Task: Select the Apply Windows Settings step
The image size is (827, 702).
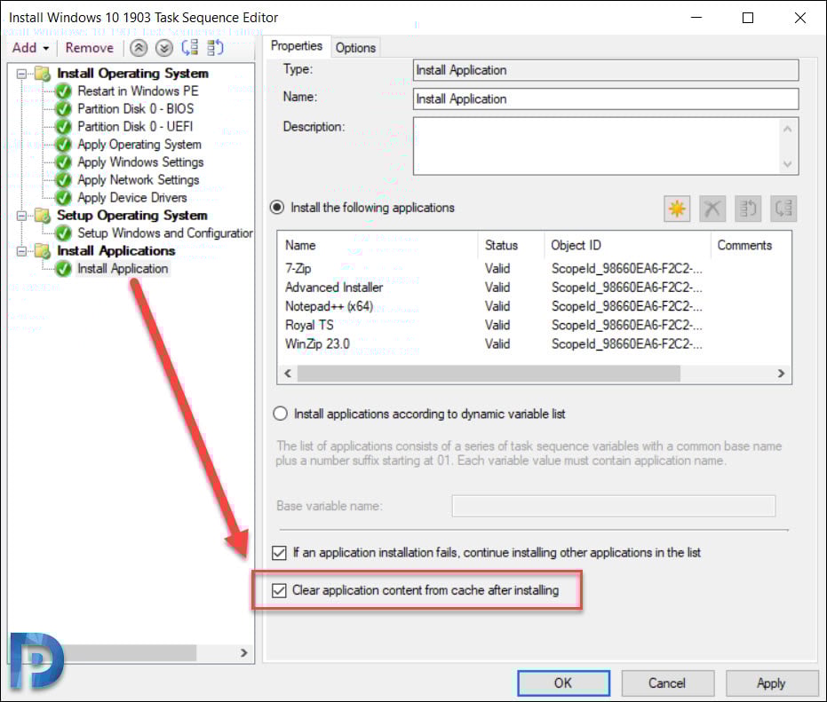Action: tap(140, 162)
